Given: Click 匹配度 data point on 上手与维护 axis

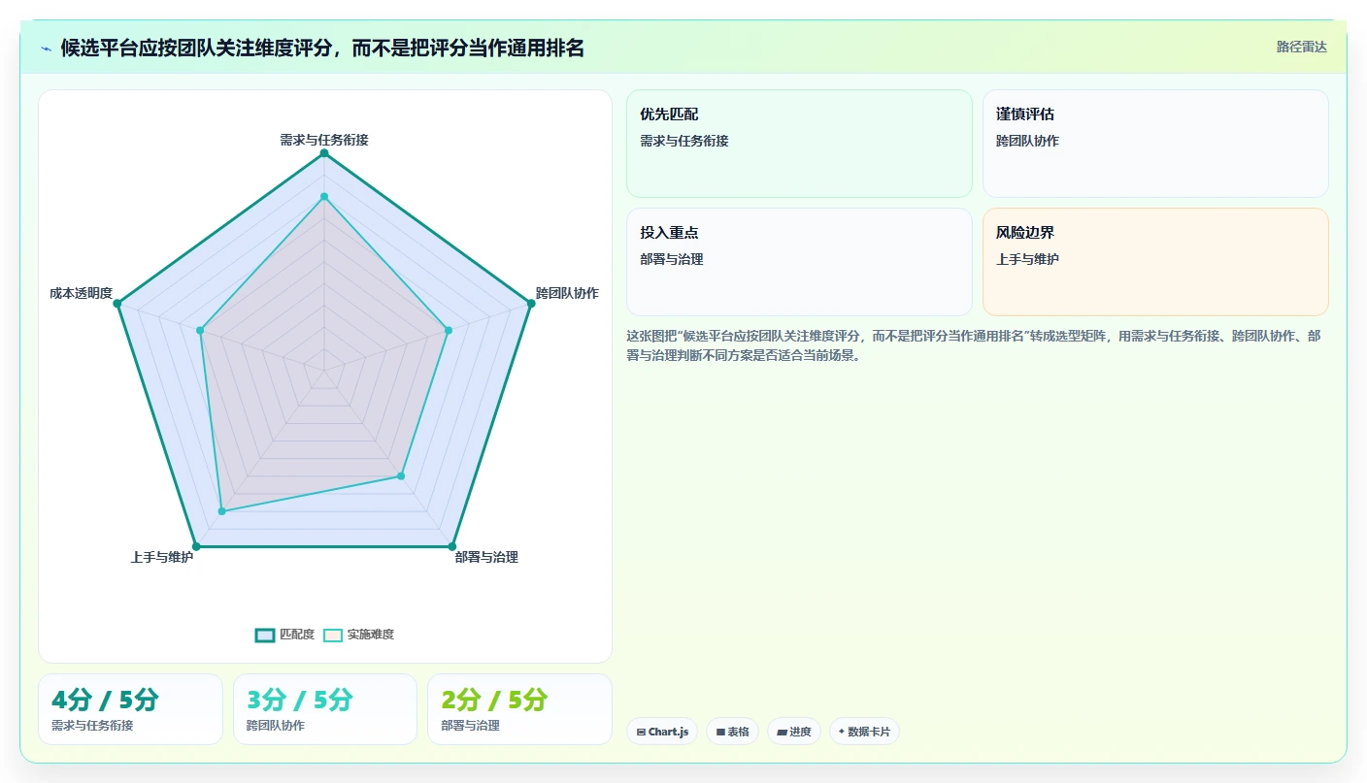Looking at the screenshot, I should click(x=196, y=546).
